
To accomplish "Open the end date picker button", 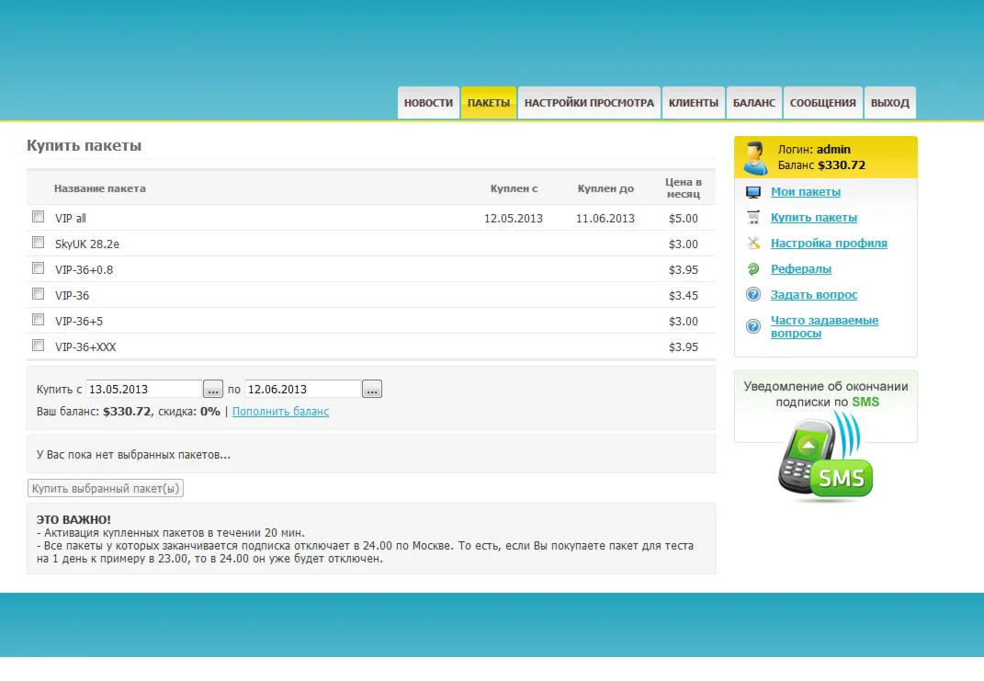I will (372, 390).
